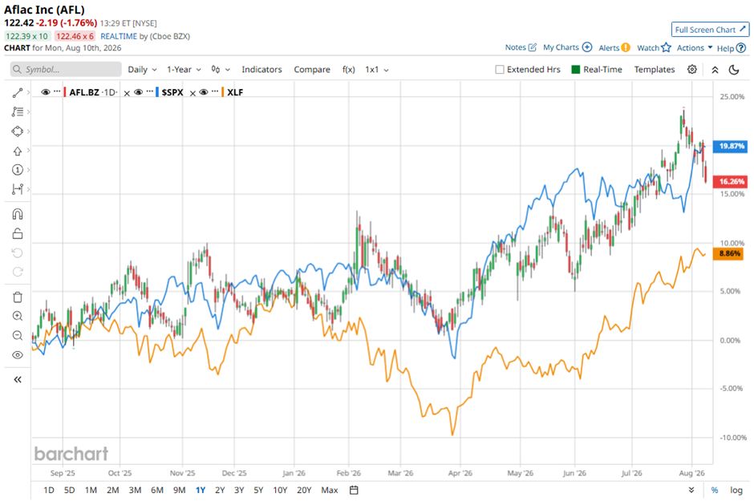Viewport: 754px width, 501px height.
Task: Click the orange XLF color marker
Action: point(223,92)
